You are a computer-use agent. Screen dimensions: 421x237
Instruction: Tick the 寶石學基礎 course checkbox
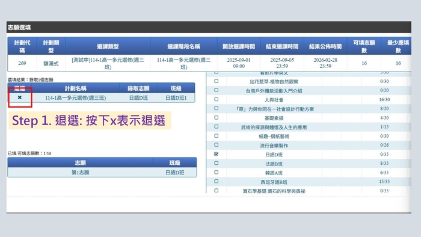point(216,191)
